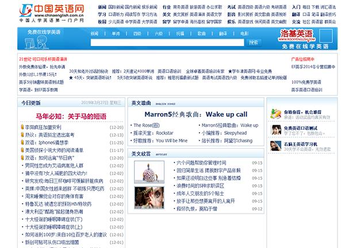
Task: Open article 十大怪诞的睡眠障碍症状(下)
Action: point(54,219)
